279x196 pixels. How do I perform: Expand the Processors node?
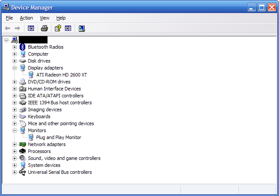(14, 152)
